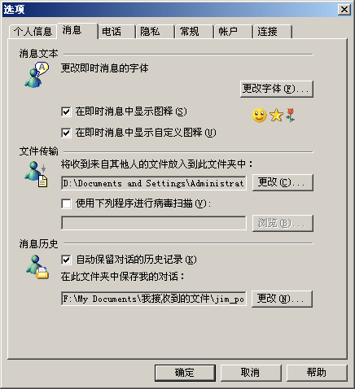Image resolution: width=355 pixels, height=389 pixels.
Task: Click the smiley face emoticon
Action: tap(259, 116)
